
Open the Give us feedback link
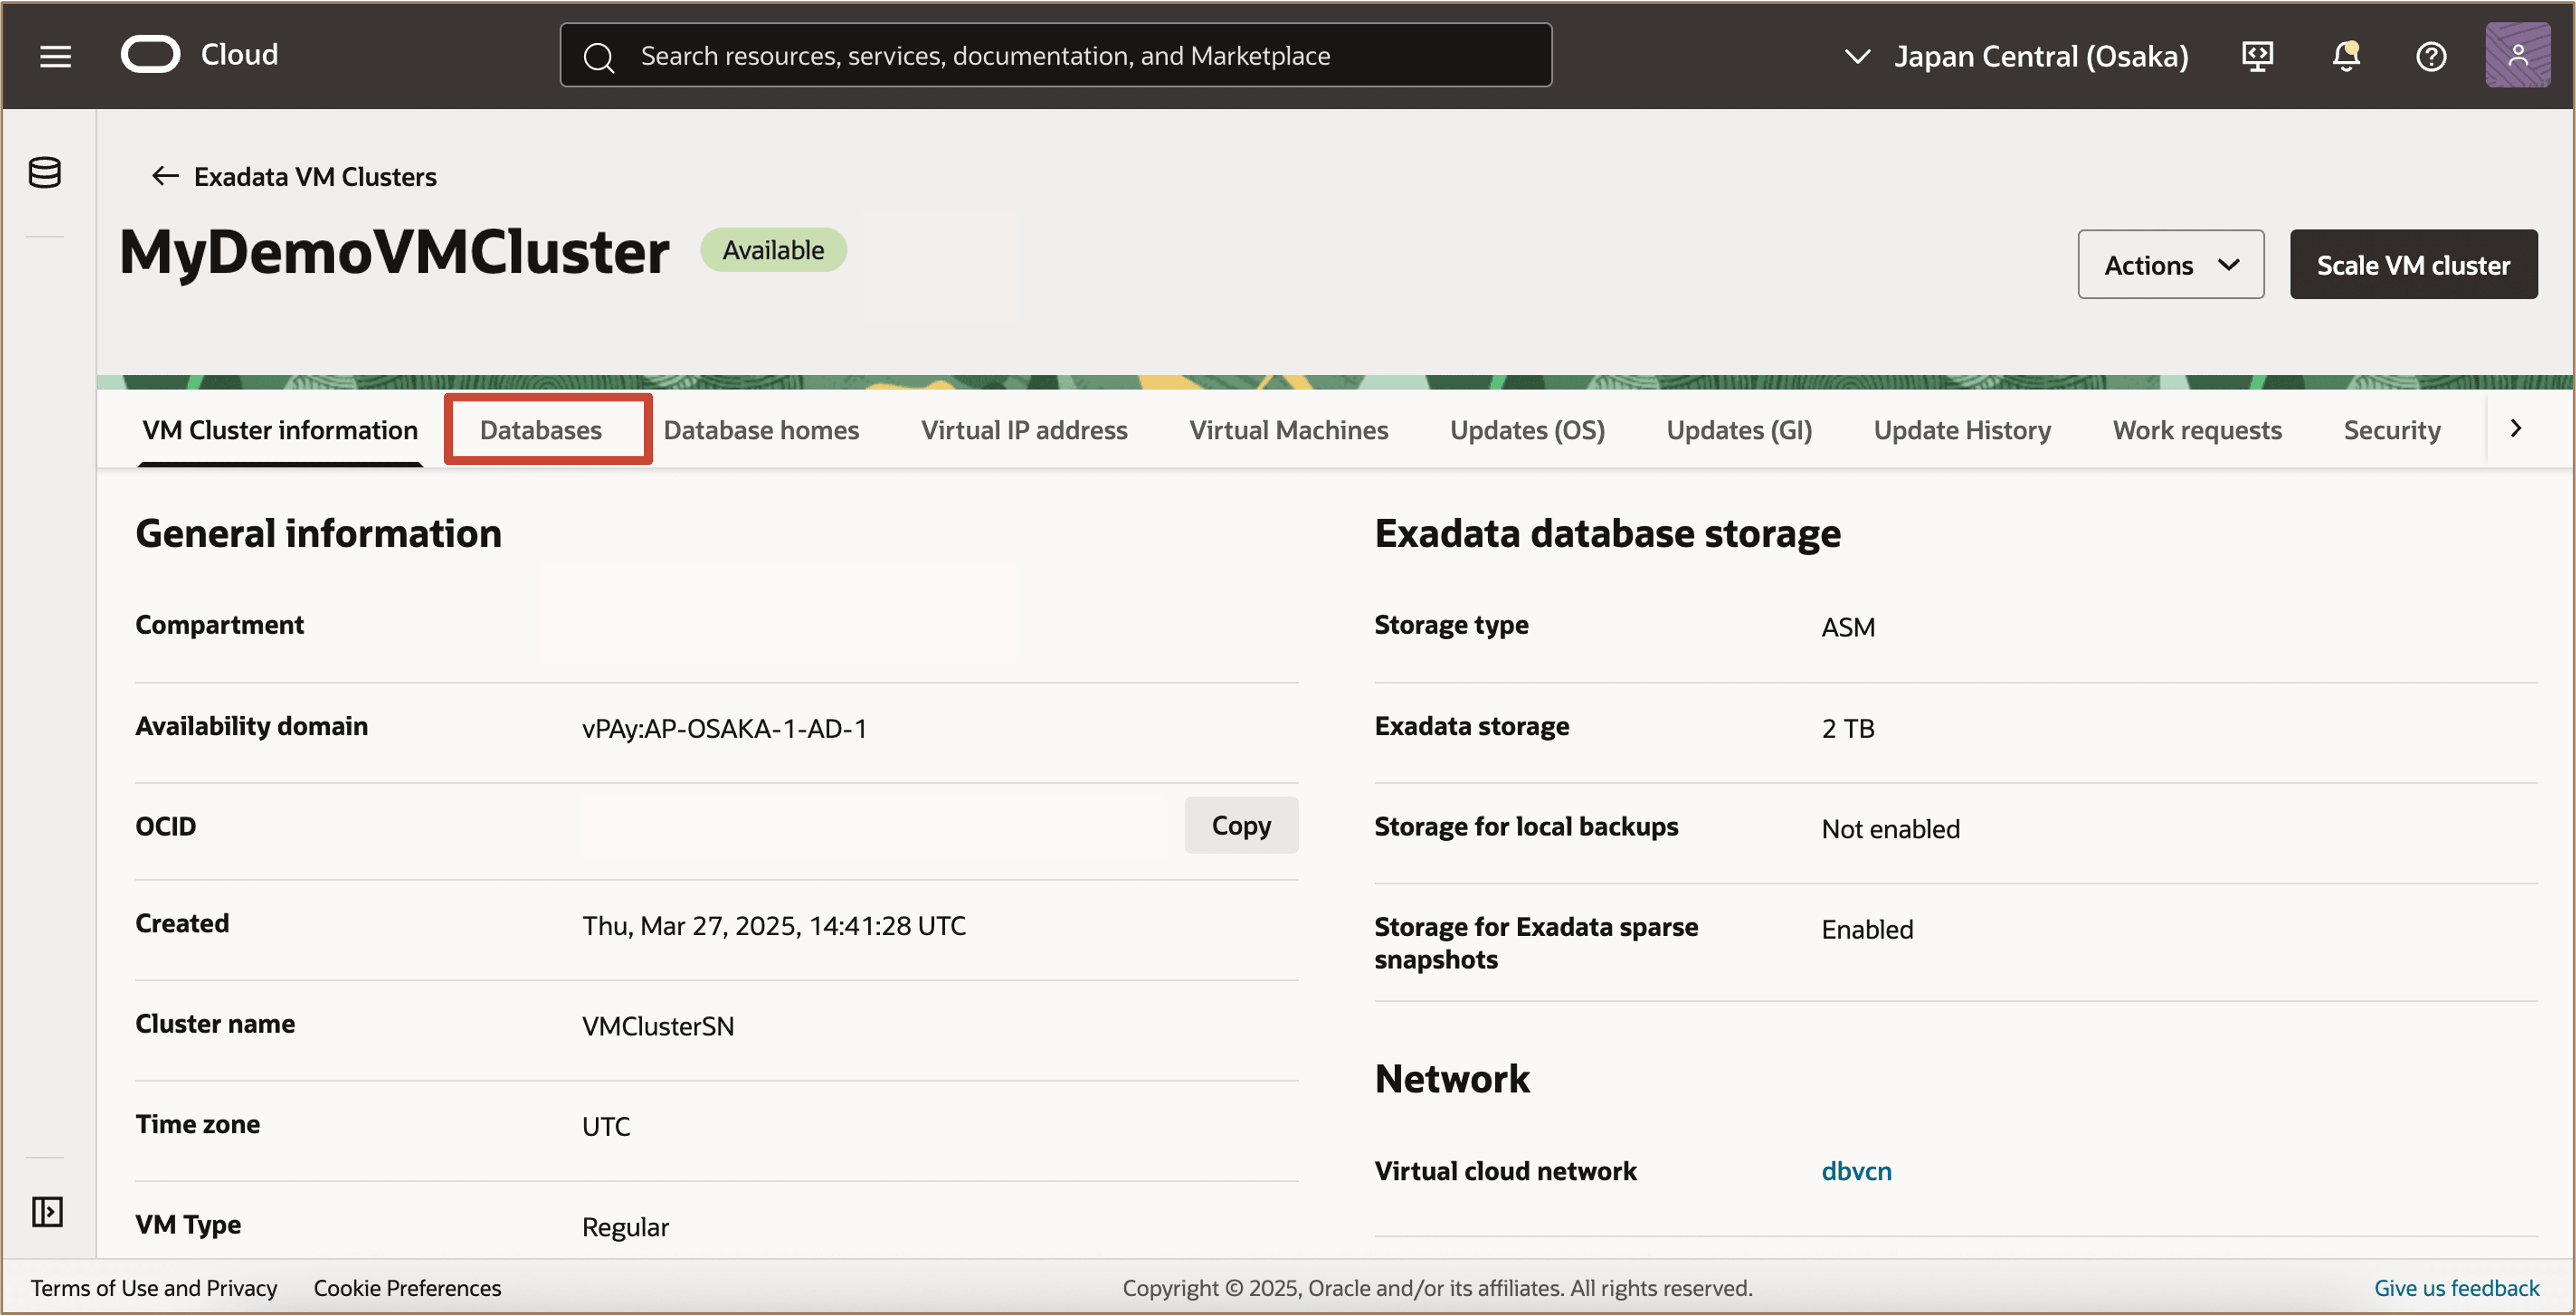pyautogui.click(x=2456, y=1288)
